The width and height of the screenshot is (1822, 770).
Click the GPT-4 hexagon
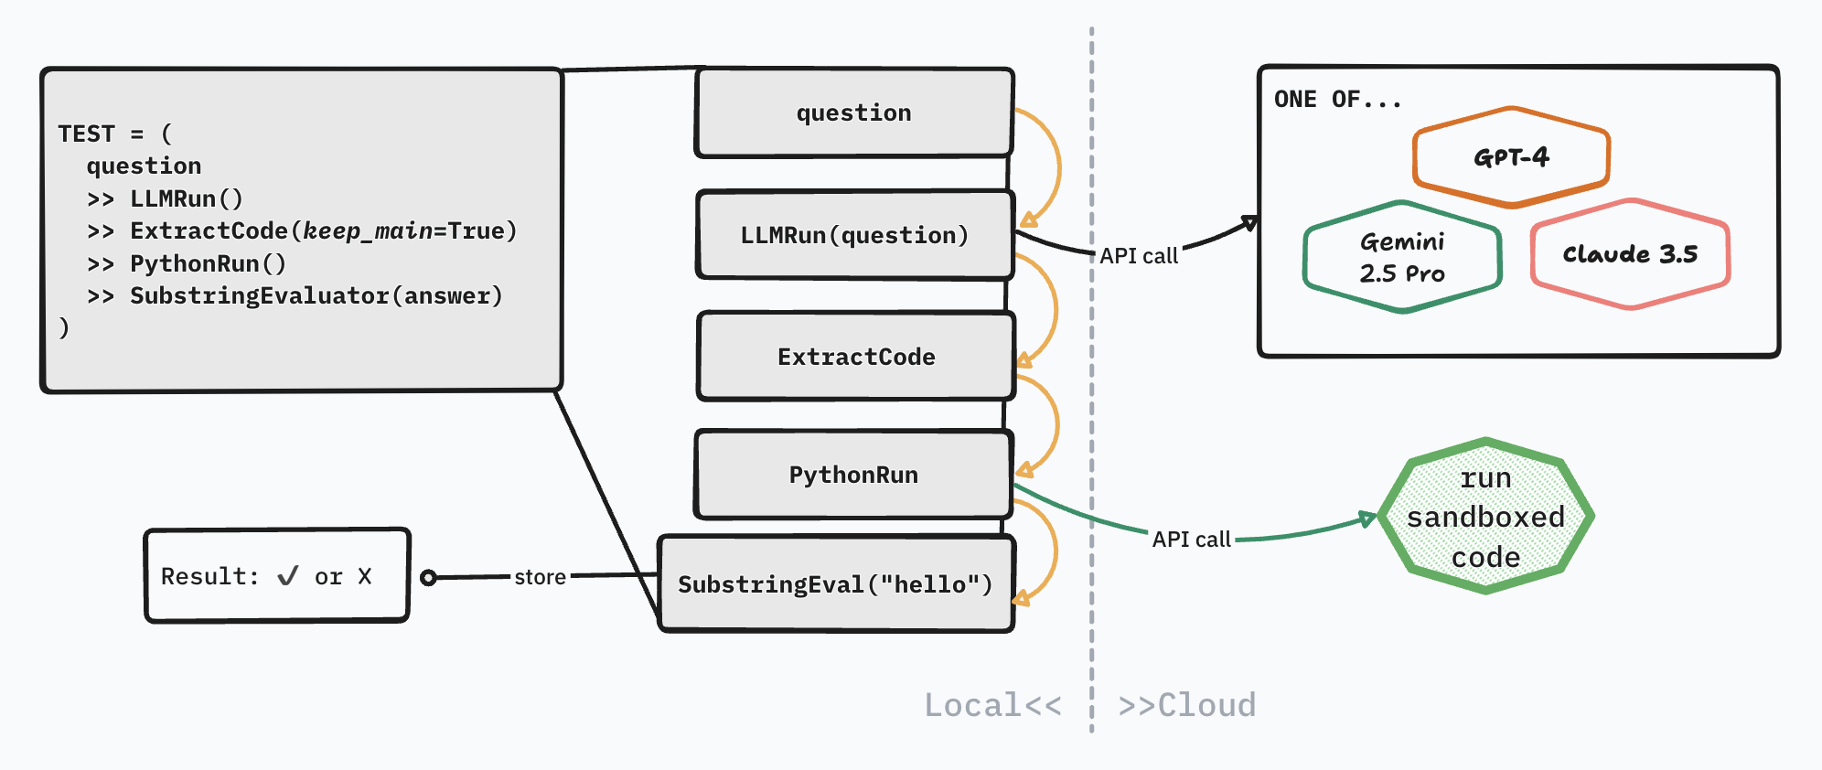[1511, 157]
